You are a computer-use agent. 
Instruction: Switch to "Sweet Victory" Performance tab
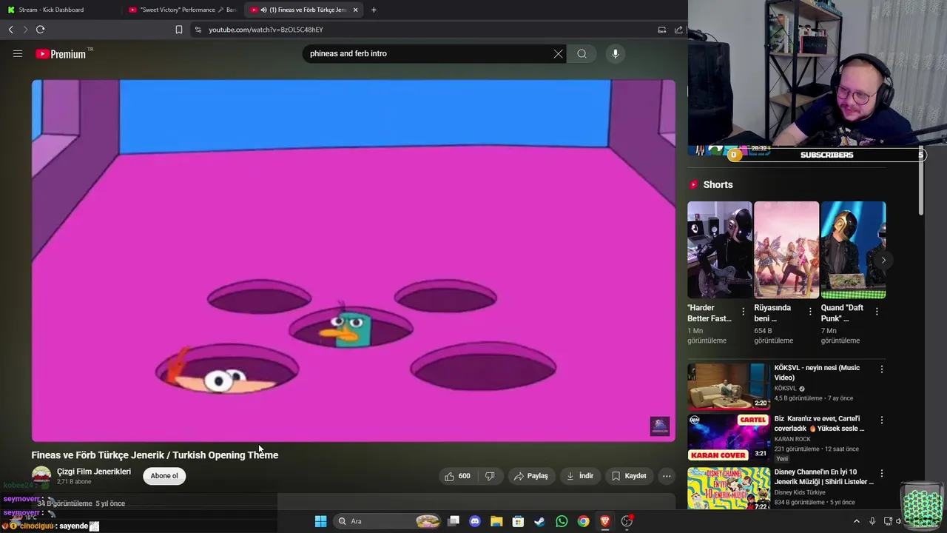[x=182, y=10]
